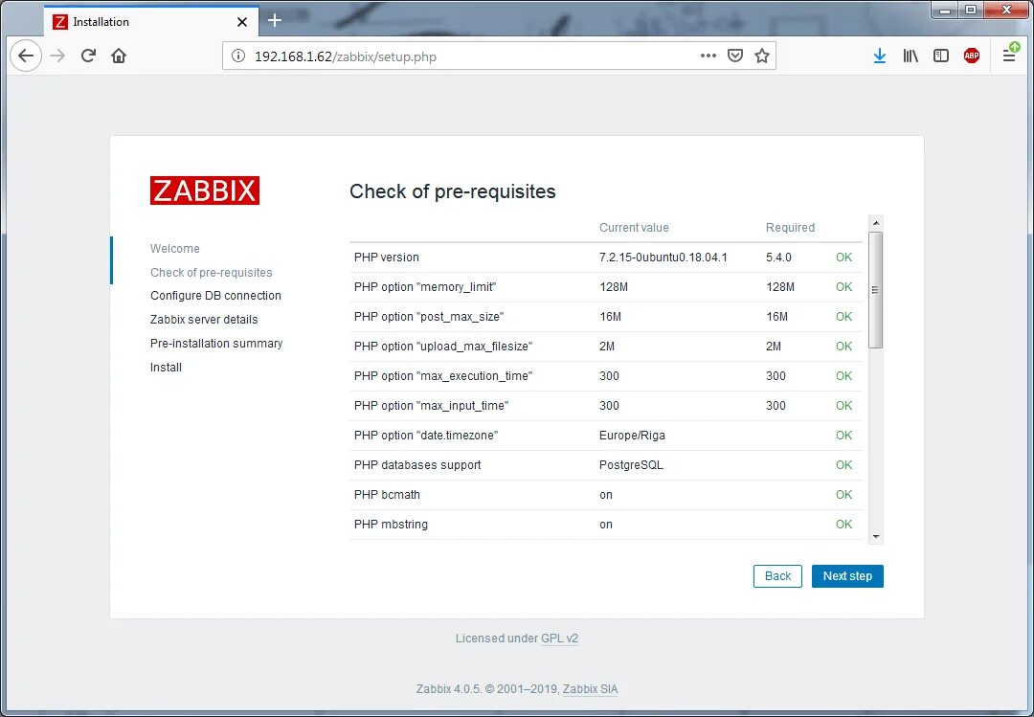
Task: Click the PHP bcmath row label
Action: [x=387, y=495]
